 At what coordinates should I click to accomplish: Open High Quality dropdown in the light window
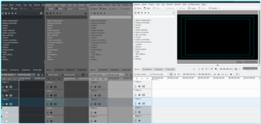(x=141, y=74)
